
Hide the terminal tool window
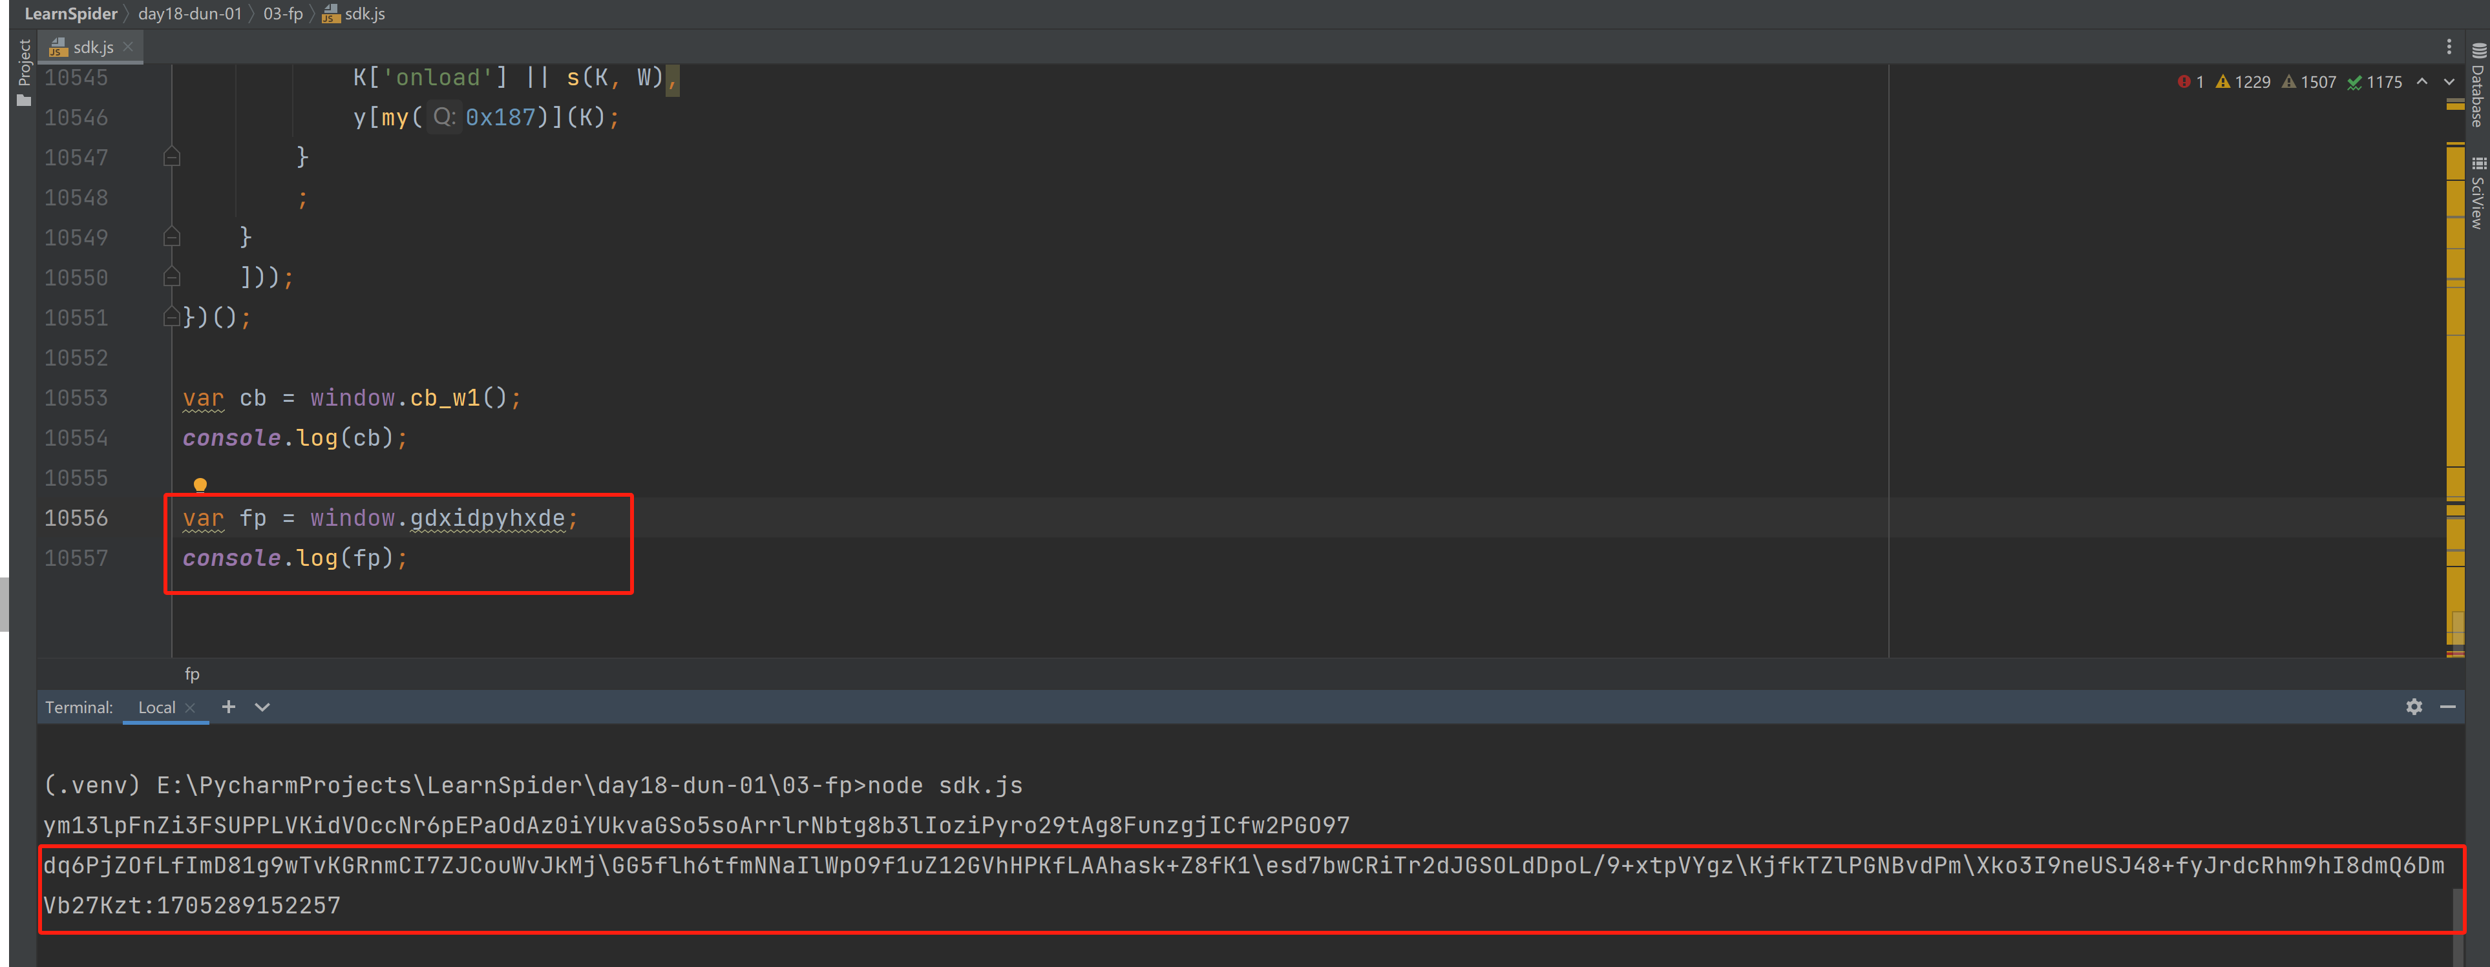pyautogui.click(x=2447, y=707)
